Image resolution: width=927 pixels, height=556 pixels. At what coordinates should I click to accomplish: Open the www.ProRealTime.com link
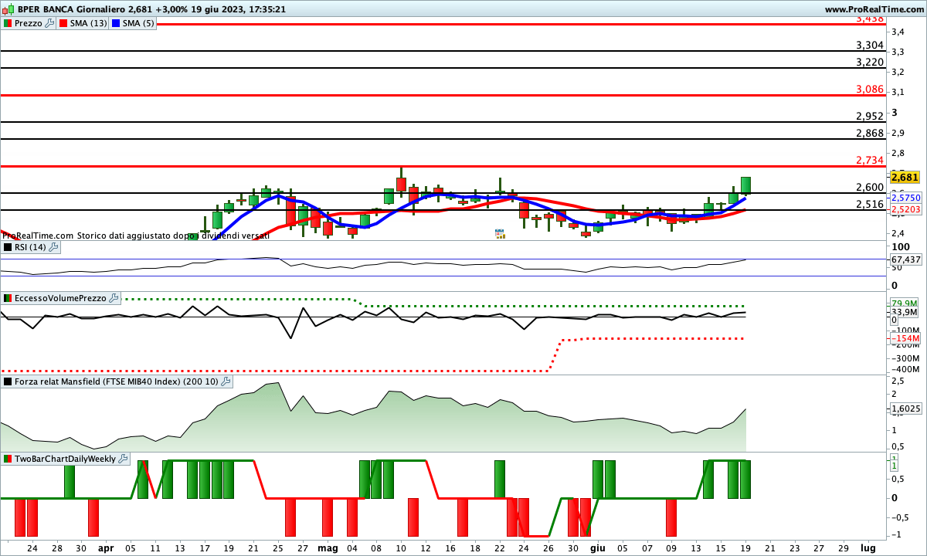coord(874,9)
